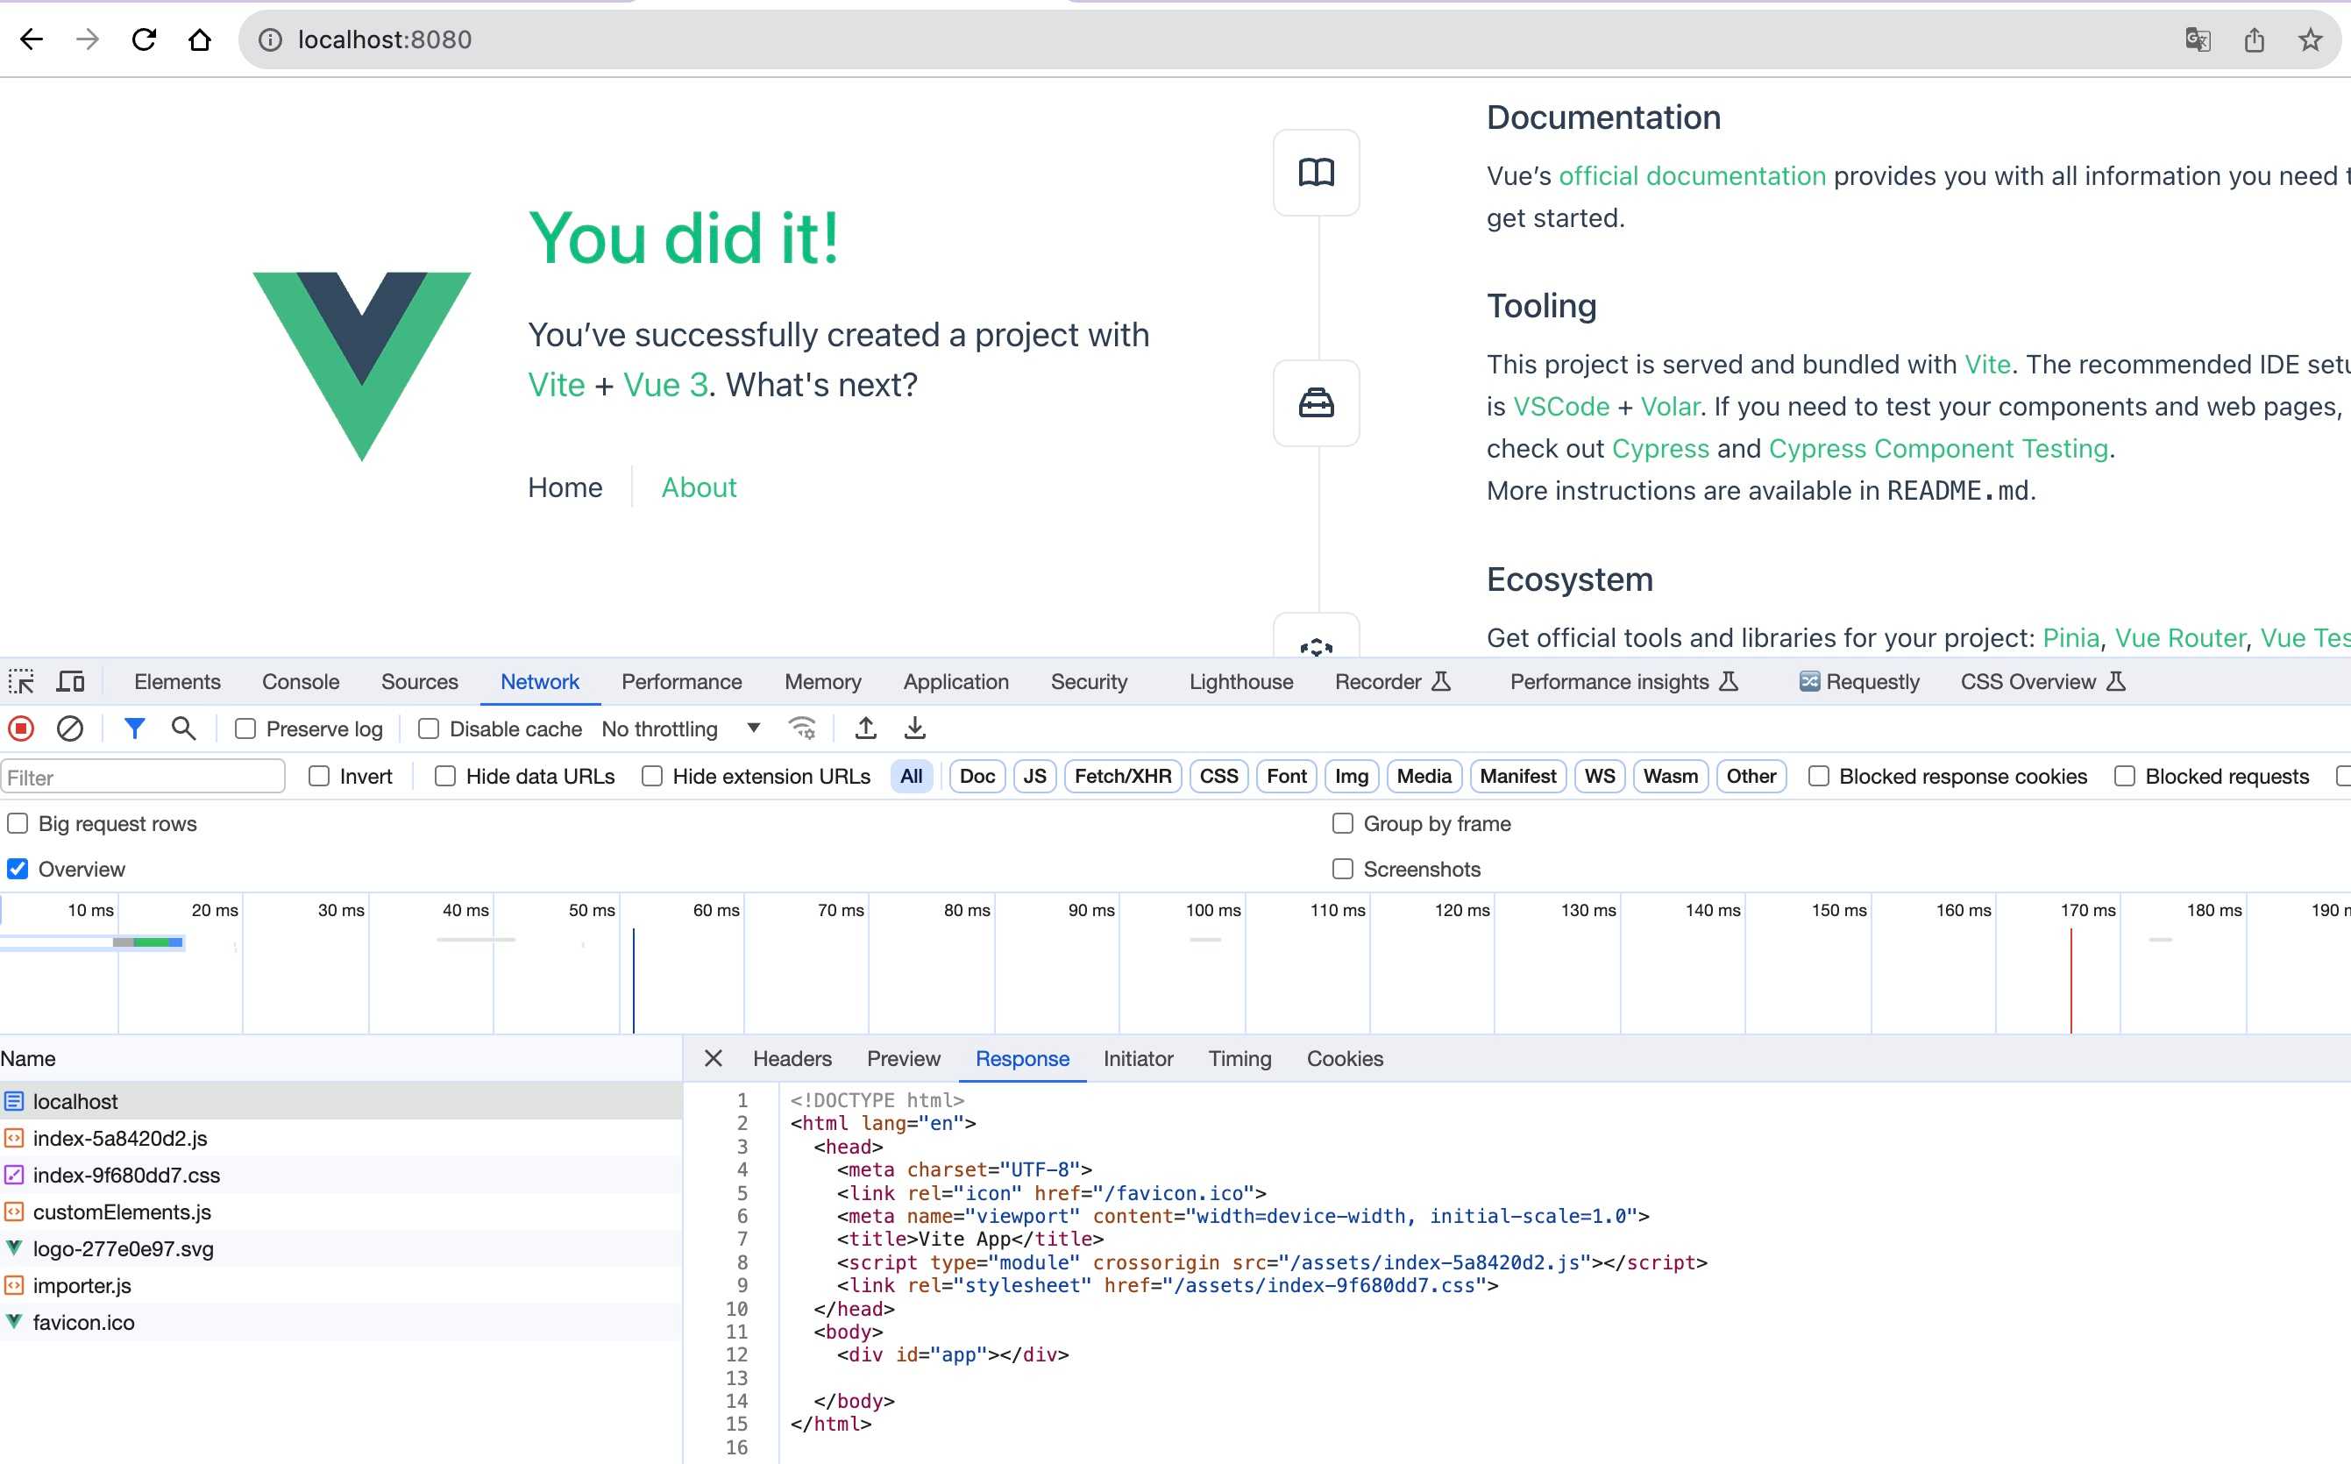
Task: Open the Pinia link
Action: (x=2070, y=638)
